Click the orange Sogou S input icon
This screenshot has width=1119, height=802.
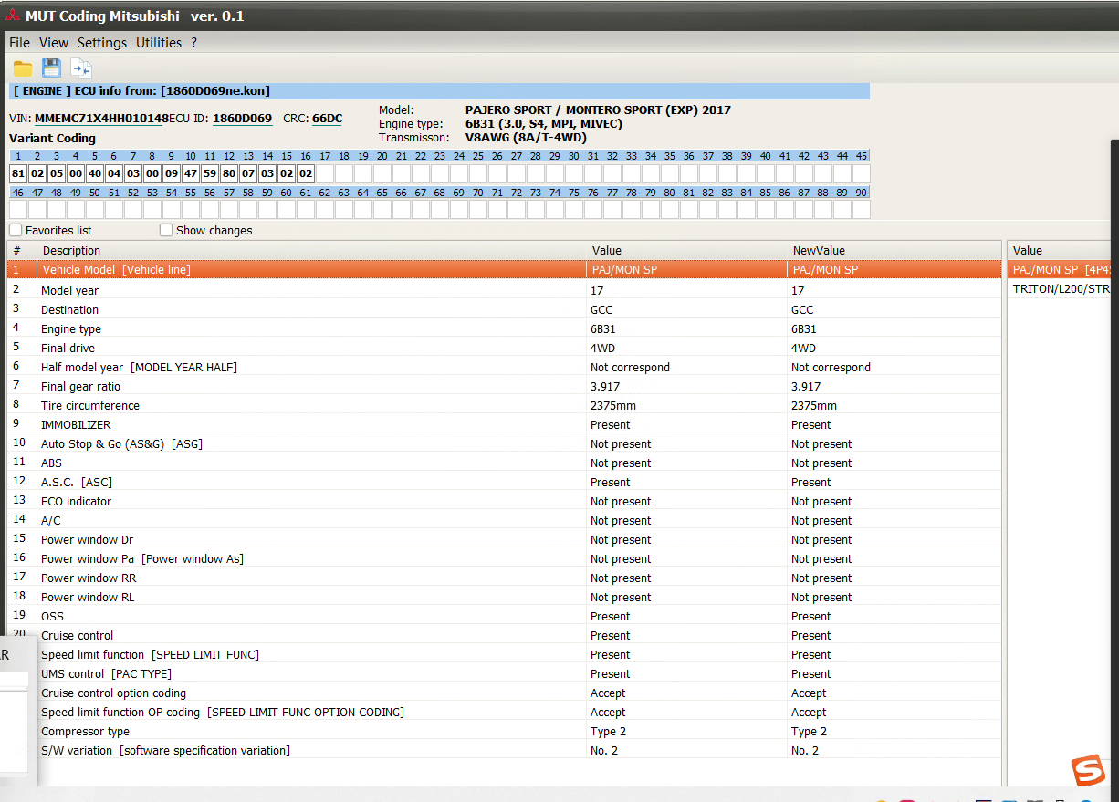(x=1088, y=771)
